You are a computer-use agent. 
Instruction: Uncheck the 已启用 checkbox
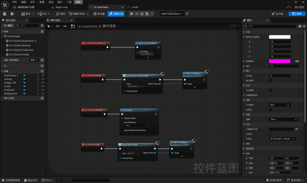270,134
